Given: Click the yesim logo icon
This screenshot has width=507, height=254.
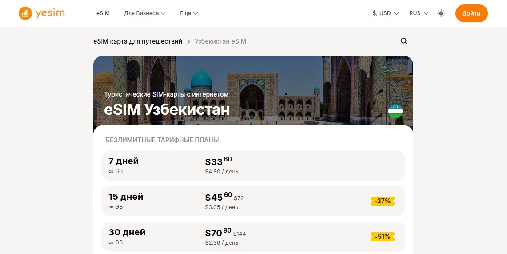Looking at the screenshot, I should point(25,13).
